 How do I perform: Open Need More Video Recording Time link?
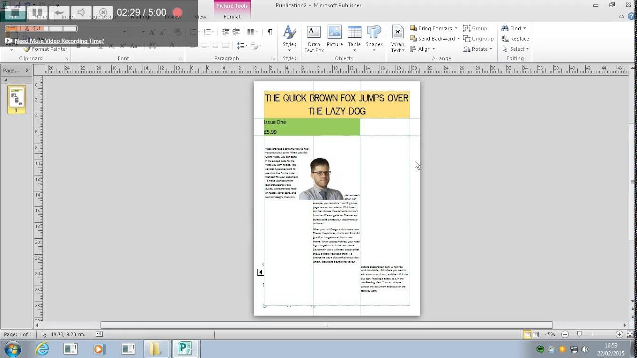59,41
